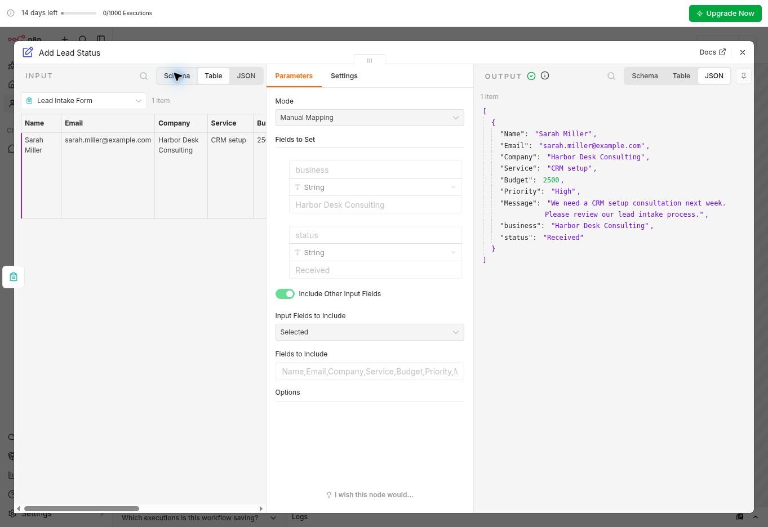Click "status": "Received" line in JSON
Image resolution: width=768 pixels, height=527 pixels.
coord(541,238)
